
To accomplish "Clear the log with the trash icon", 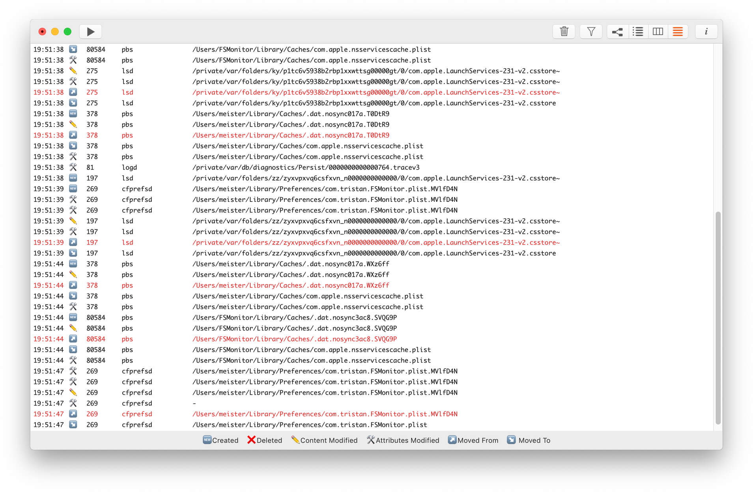I will (x=564, y=32).
